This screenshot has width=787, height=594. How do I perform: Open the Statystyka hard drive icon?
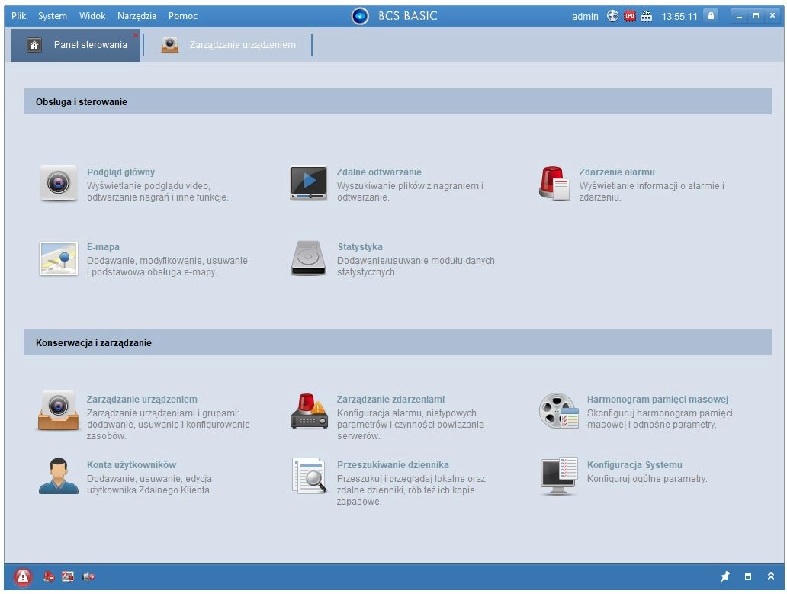pos(308,258)
